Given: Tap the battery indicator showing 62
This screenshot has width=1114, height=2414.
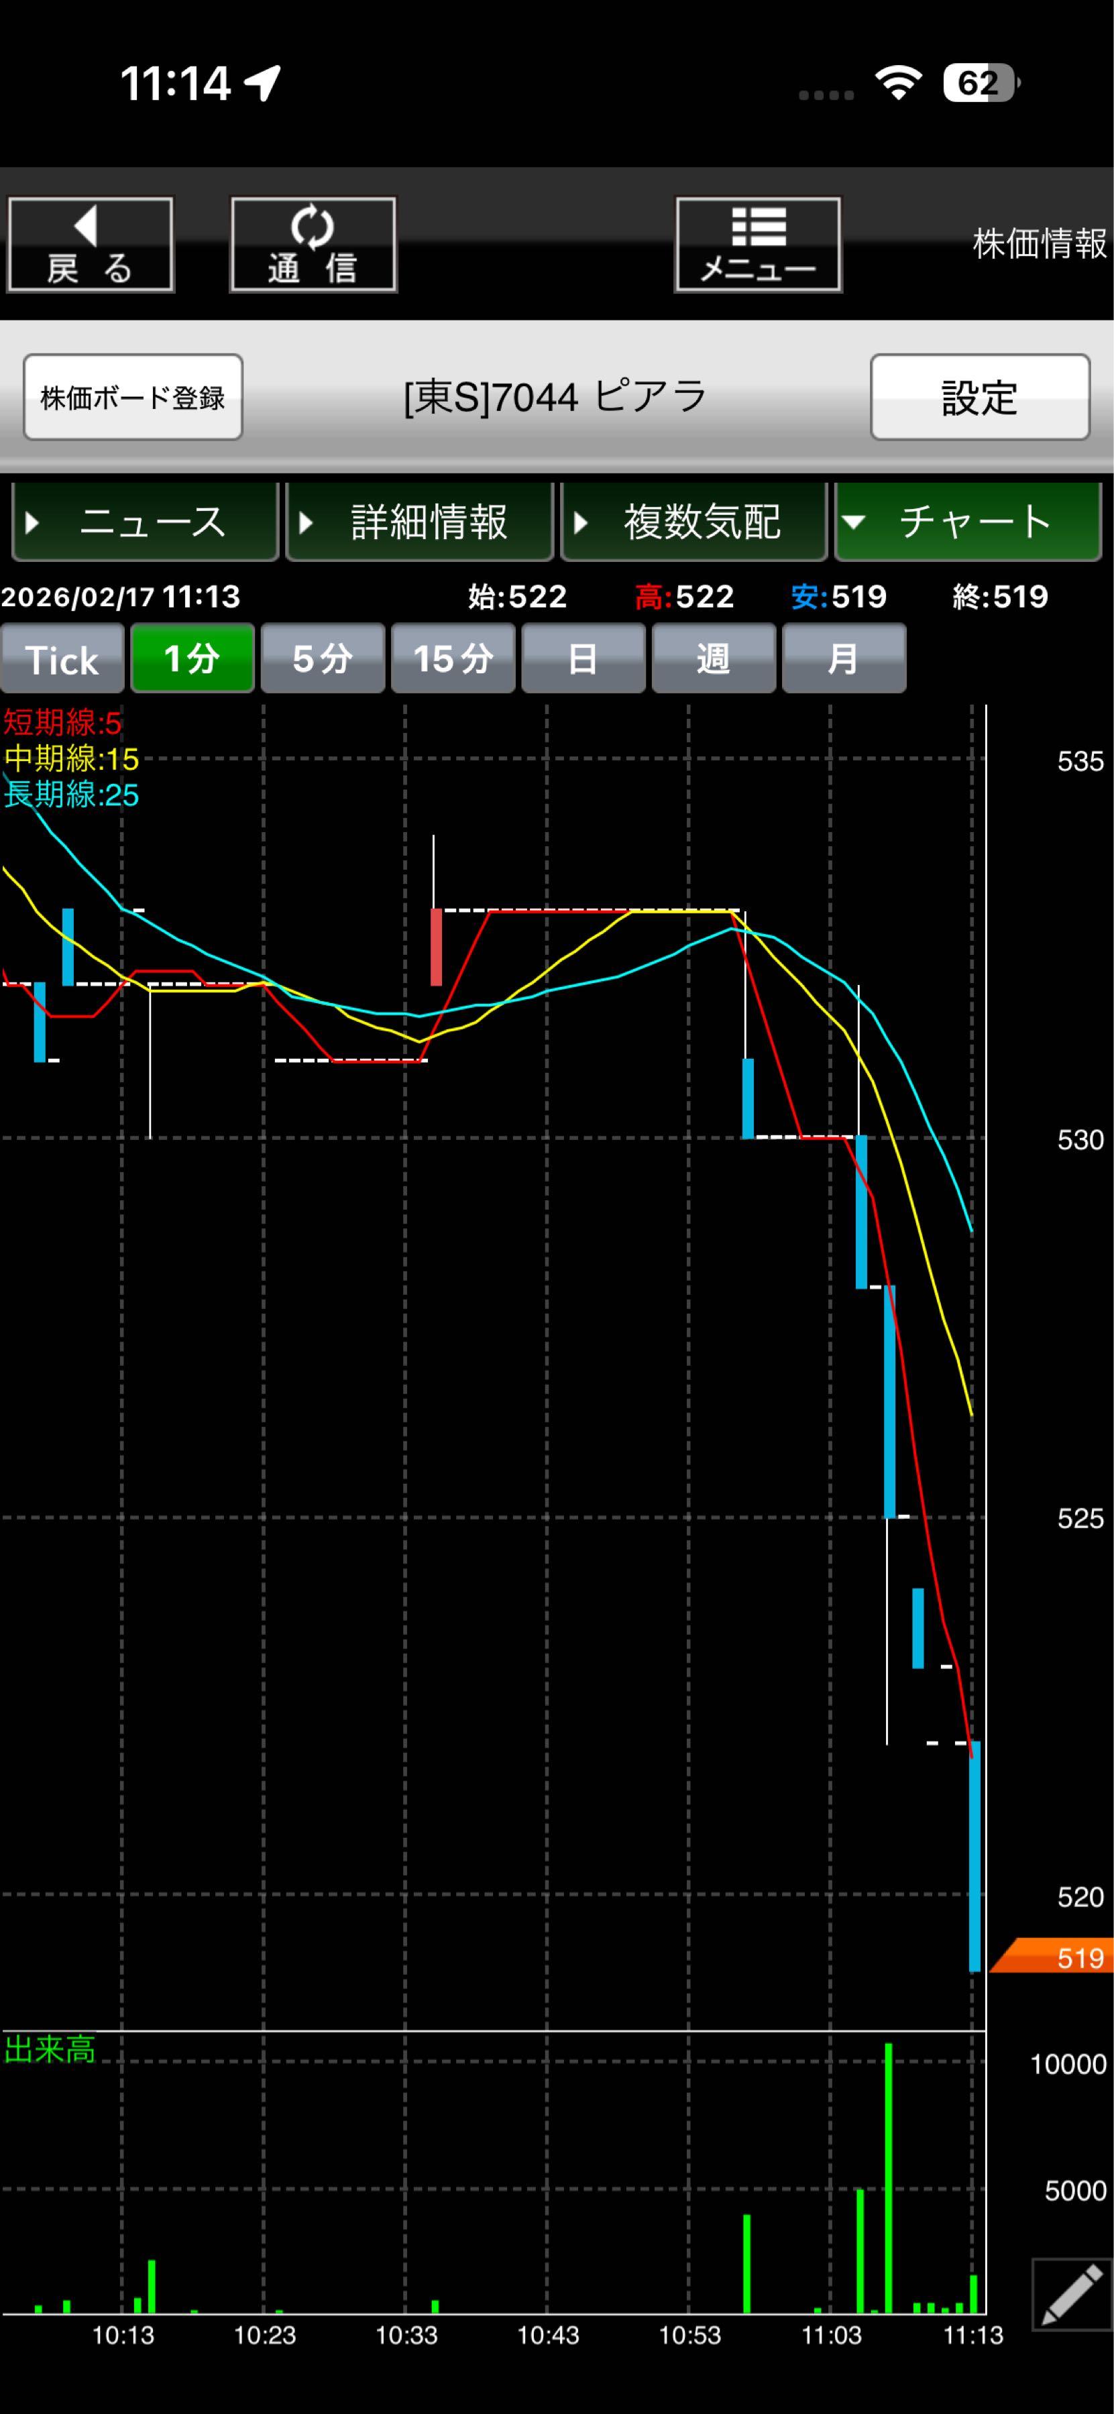Looking at the screenshot, I should click(979, 83).
